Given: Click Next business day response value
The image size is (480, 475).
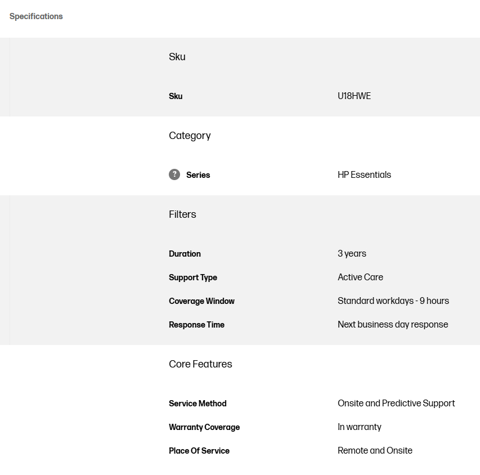Looking at the screenshot, I should (393, 325).
